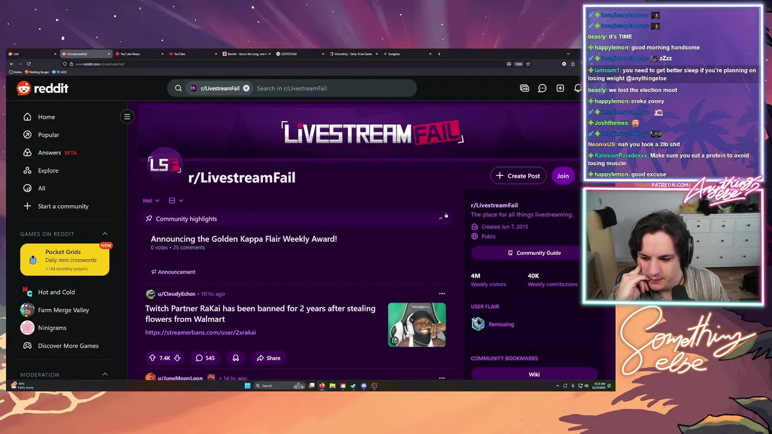Open the Windows Start menu
Screen dimensions: 772x434
pos(247,386)
